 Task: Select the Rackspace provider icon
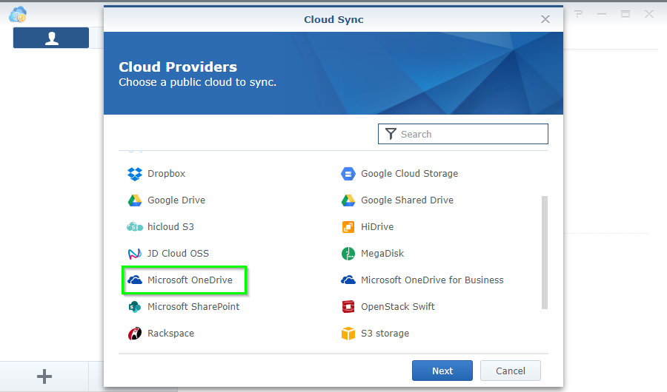coord(134,334)
